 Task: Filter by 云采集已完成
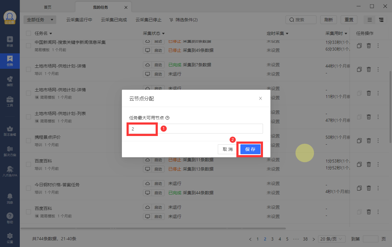pyautogui.click(x=114, y=20)
